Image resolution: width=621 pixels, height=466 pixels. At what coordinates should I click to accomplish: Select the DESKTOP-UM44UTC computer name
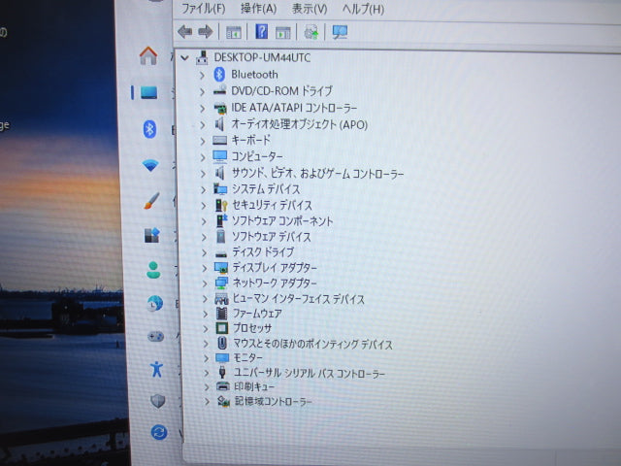262,57
